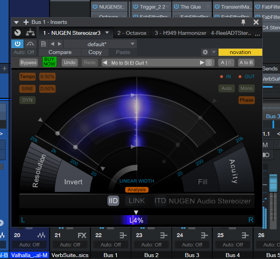Toggle the Phase button
The width and height of the screenshot is (280, 259).
click(x=246, y=100)
